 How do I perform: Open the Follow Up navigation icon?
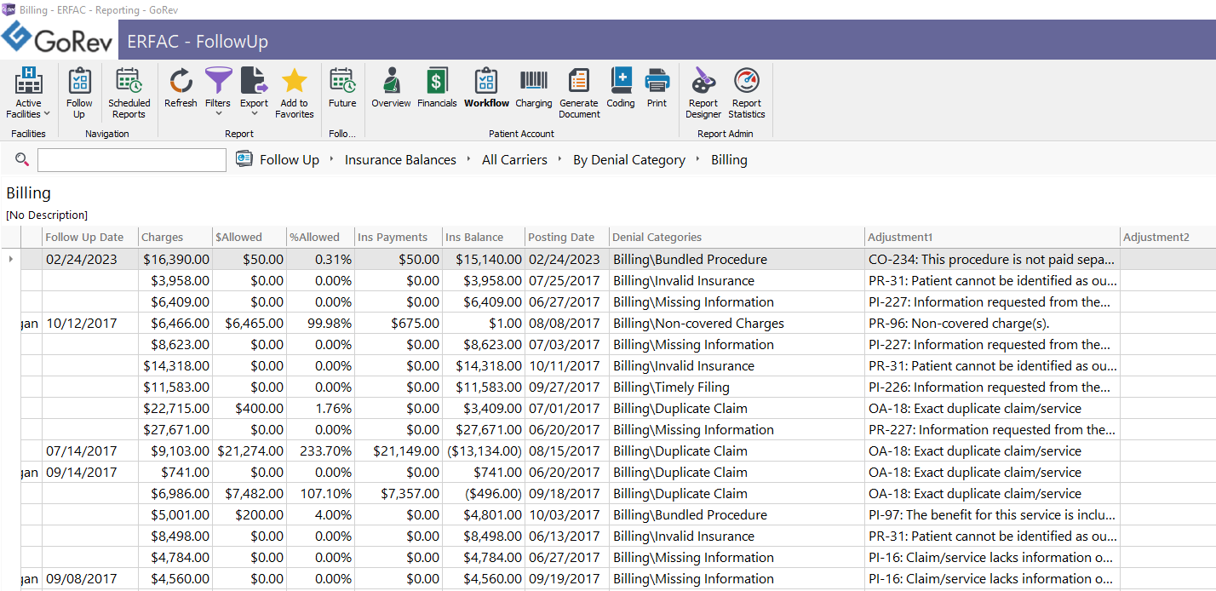click(x=79, y=94)
